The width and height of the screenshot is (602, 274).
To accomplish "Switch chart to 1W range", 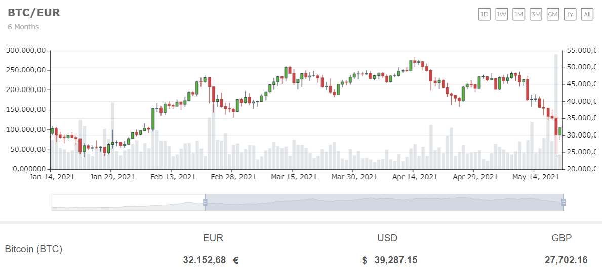I will 501,15.
